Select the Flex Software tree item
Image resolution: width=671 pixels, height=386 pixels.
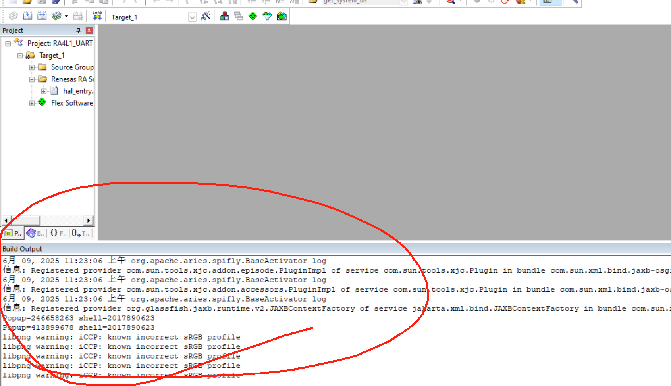(x=72, y=103)
